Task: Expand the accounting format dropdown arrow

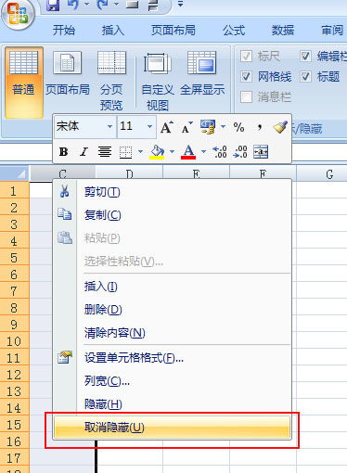Action: click(x=223, y=127)
